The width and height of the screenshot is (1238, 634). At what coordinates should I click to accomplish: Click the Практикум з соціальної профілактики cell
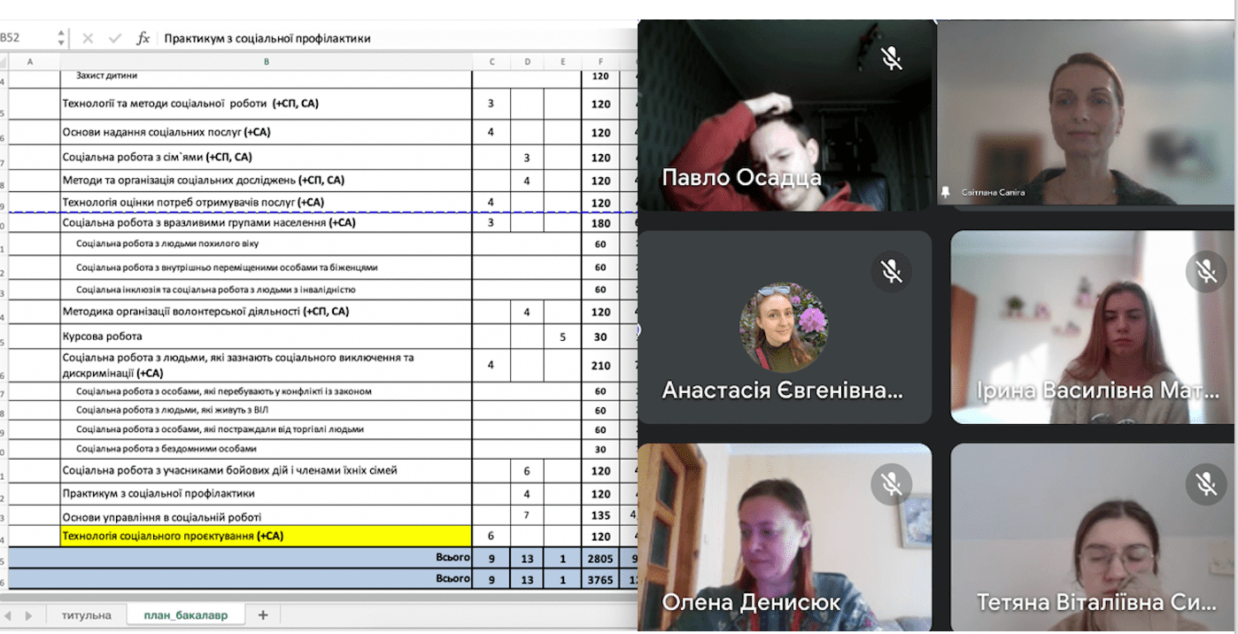coord(266,493)
